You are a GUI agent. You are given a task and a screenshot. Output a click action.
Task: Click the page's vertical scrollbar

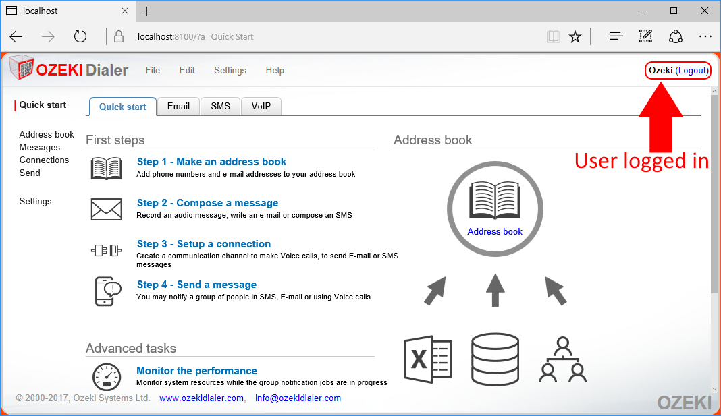715,196
